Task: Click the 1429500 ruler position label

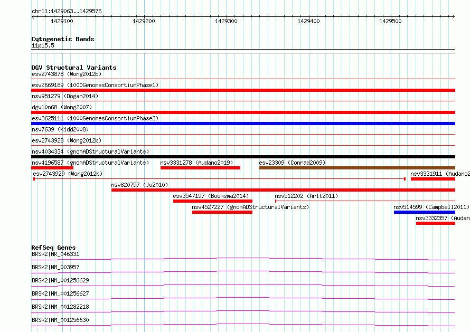Action: (390, 21)
